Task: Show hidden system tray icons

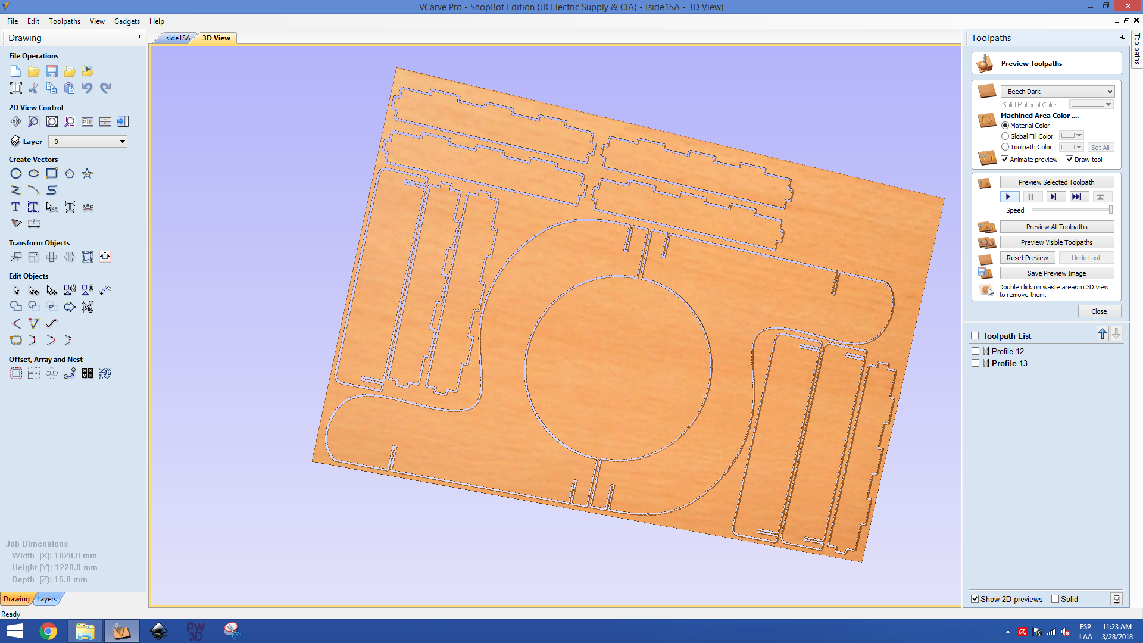Action: point(1008,632)
